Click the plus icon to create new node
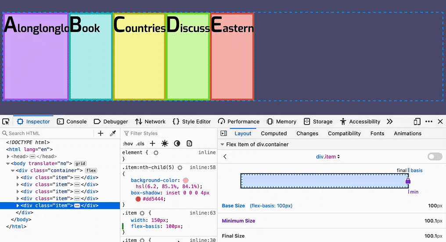This screenshot has width=446, height=242. point(101,133)
